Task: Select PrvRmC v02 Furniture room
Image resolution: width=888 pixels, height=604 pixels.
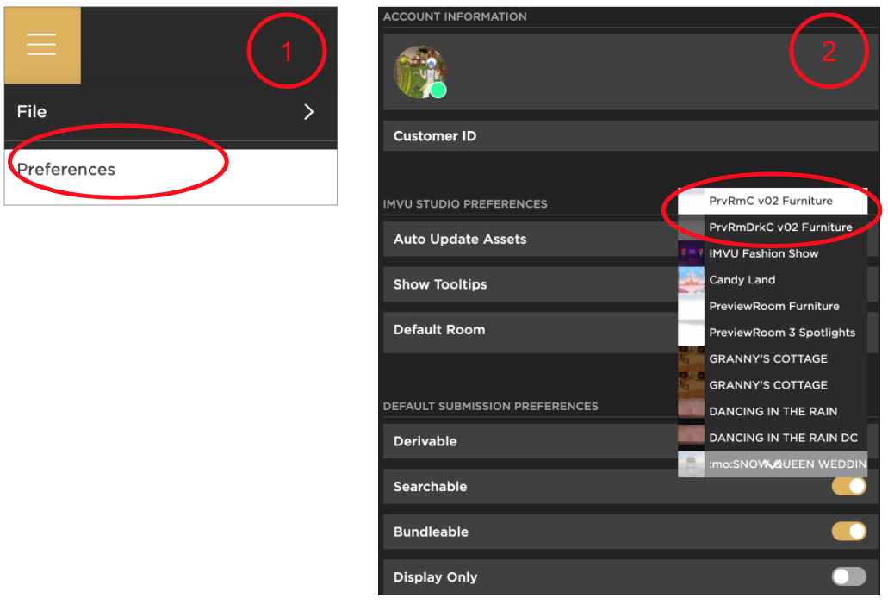Action: (x=773, y=201)
